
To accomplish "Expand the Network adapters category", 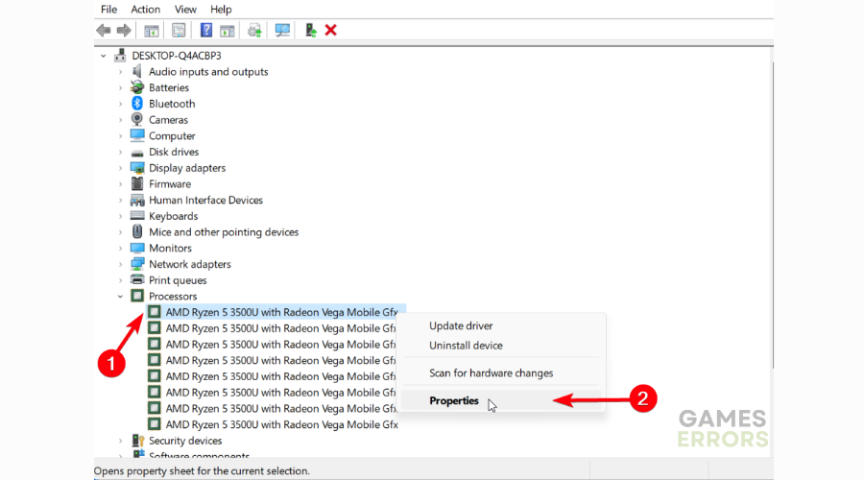I will click(120, 264).
